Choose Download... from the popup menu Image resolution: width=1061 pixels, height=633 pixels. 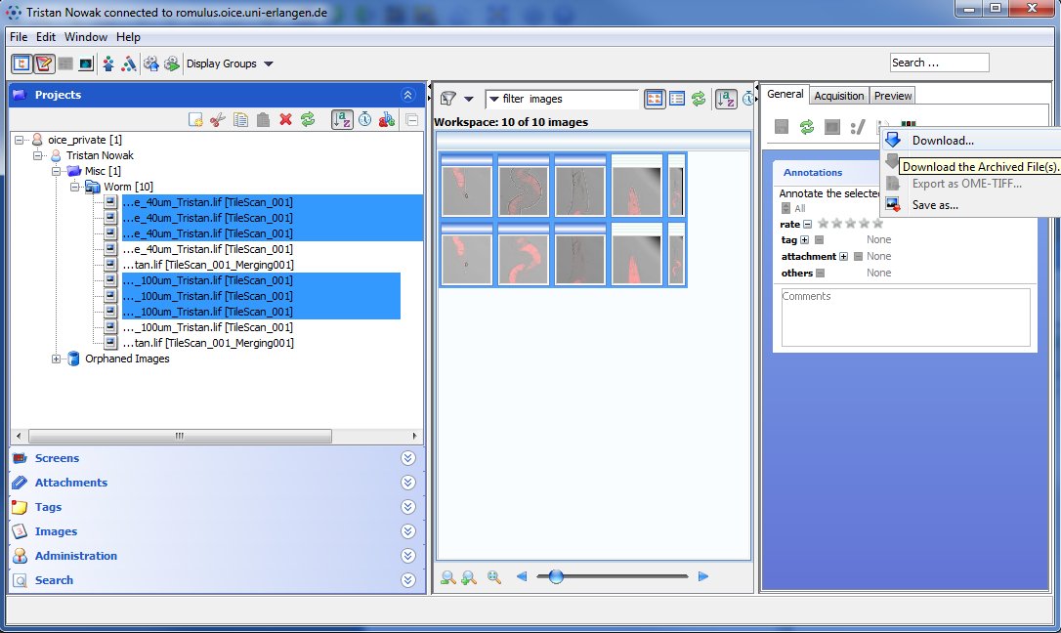click(x=943, y=141)
